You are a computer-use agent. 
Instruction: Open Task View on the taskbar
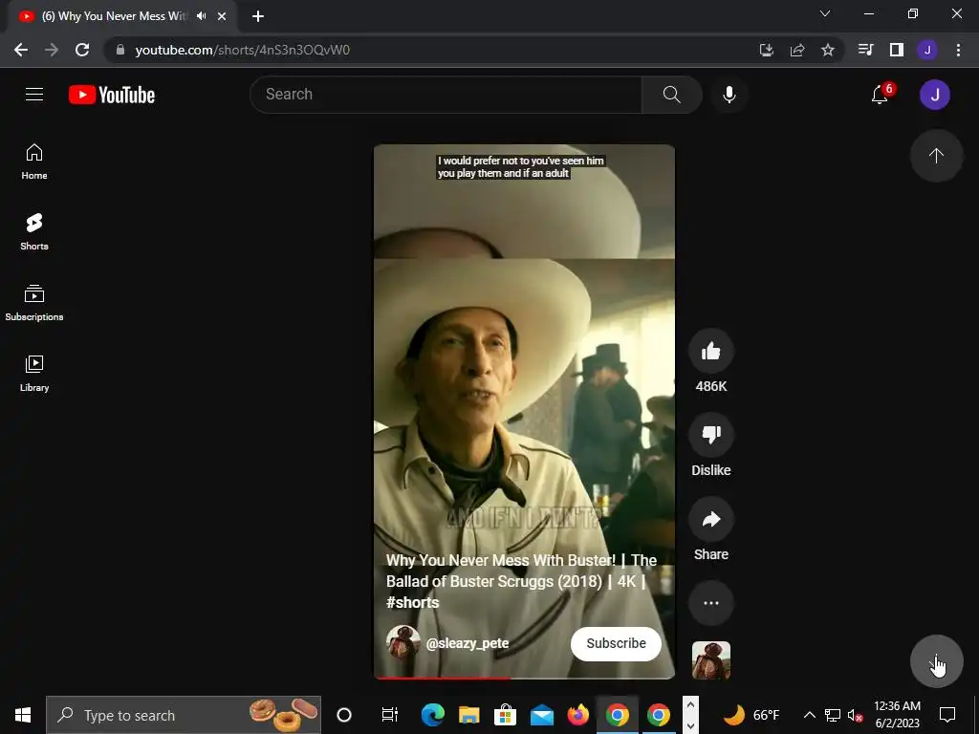coord(390,715)
